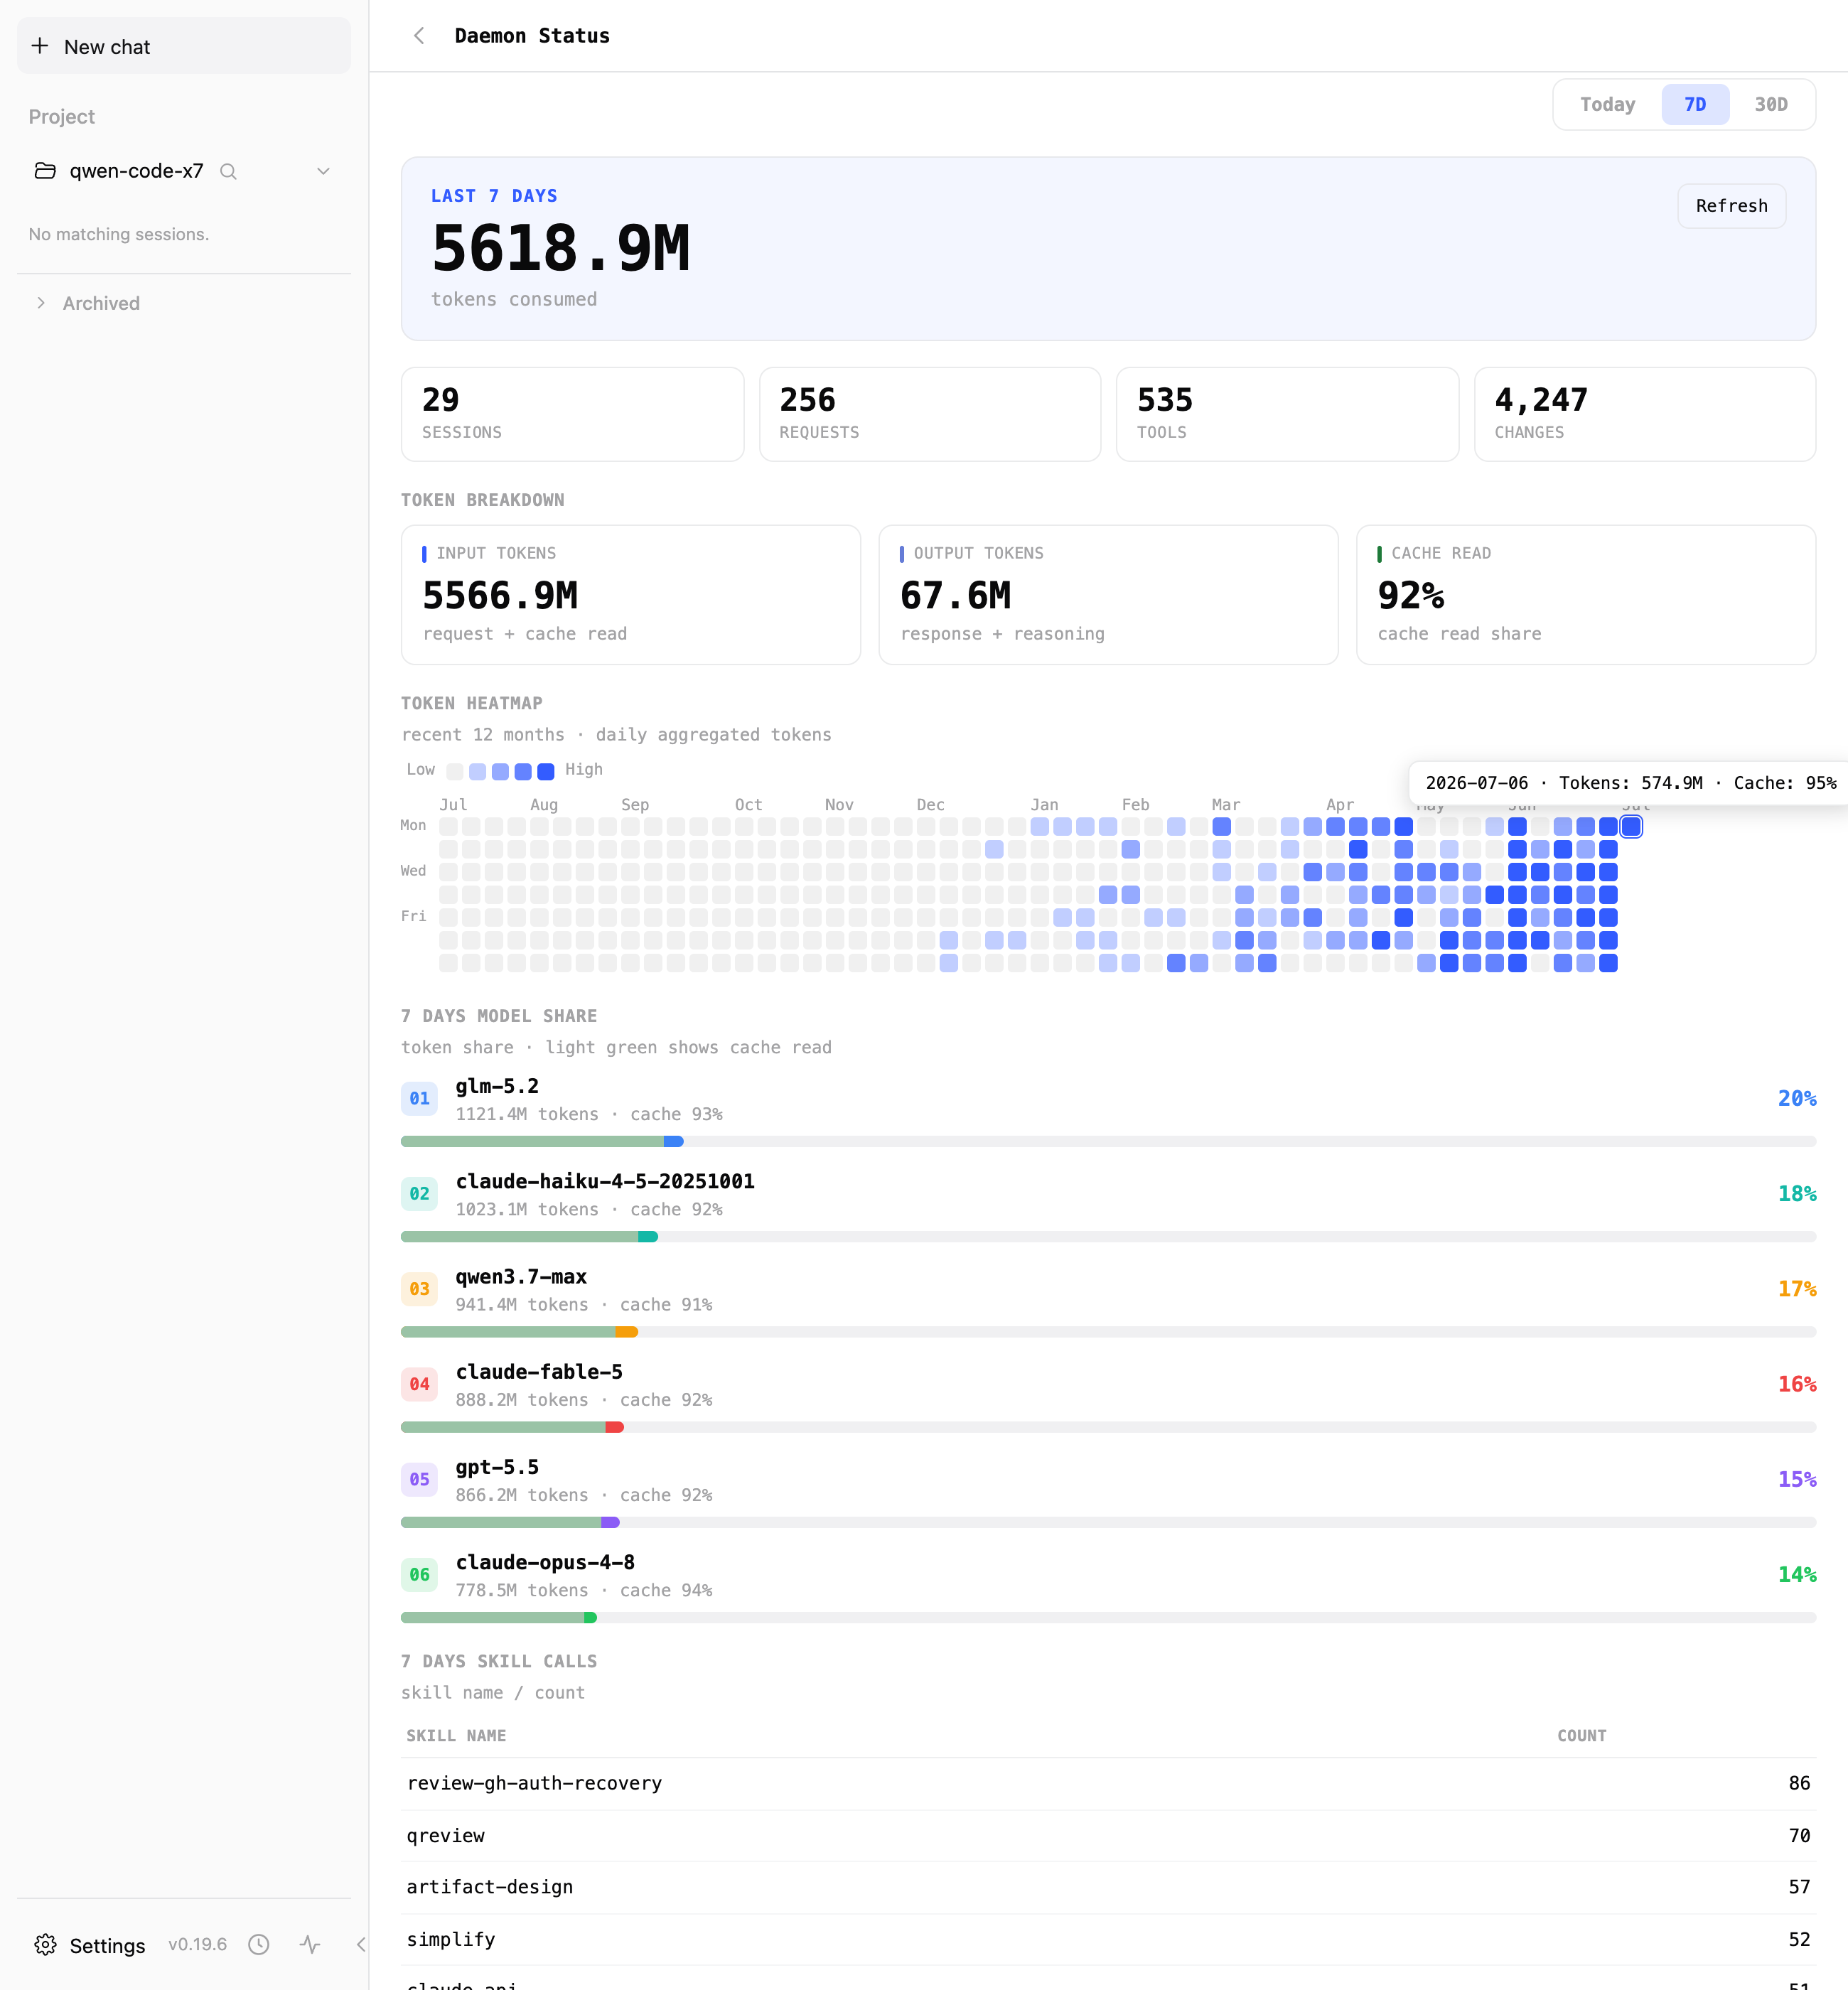The height and width of the screenshot is (1990, 1848).
Task: Click the Refresh button
Action: click(1731, 206)
